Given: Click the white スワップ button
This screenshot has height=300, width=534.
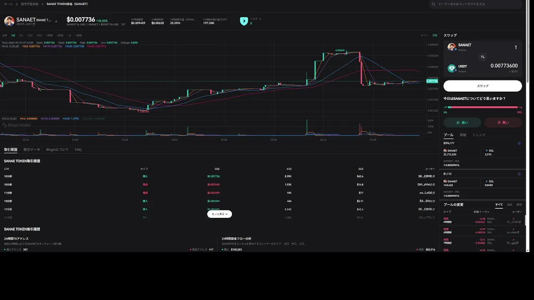Looking at the screenshot, I should point(483,86).
